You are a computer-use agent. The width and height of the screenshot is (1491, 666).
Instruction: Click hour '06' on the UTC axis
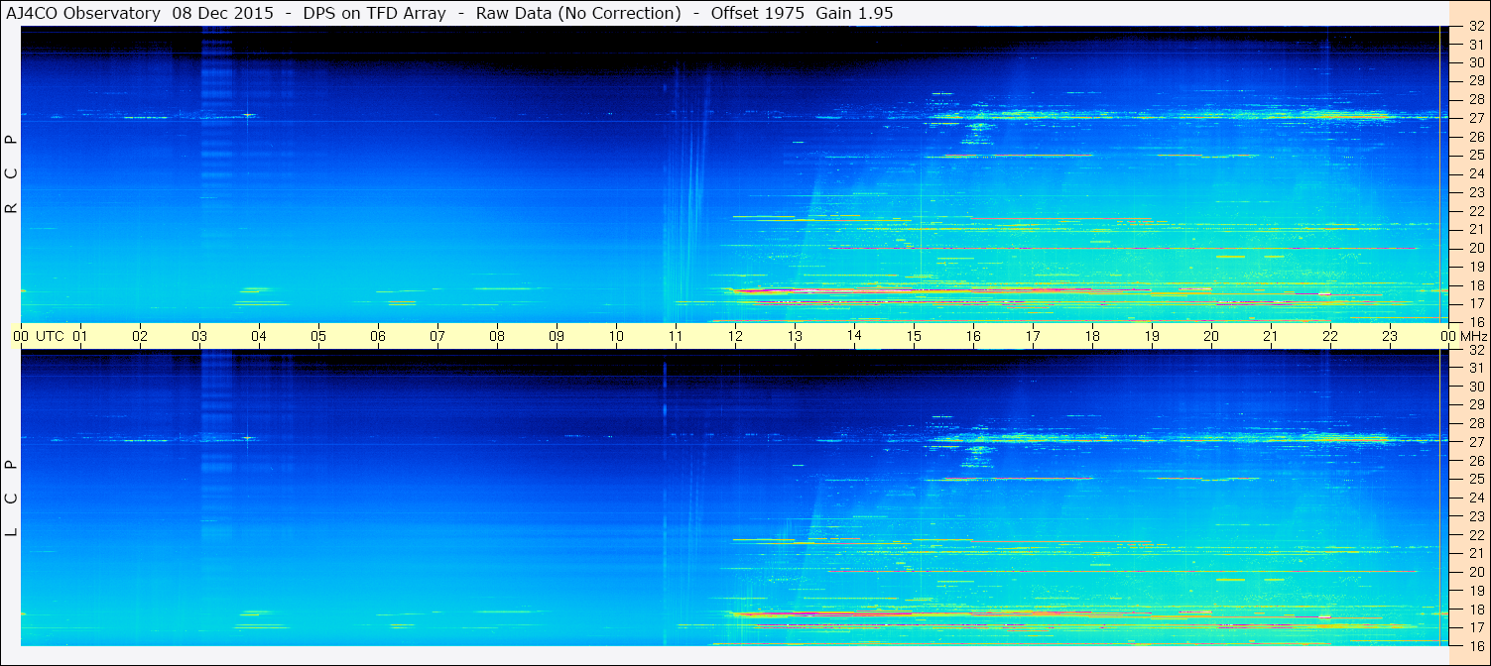pyautogui.click(x=378, y=337)
